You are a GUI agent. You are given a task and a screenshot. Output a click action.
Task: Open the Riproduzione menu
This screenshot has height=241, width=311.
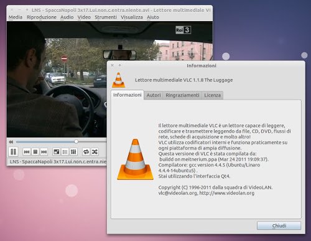[x=42, y=17]
